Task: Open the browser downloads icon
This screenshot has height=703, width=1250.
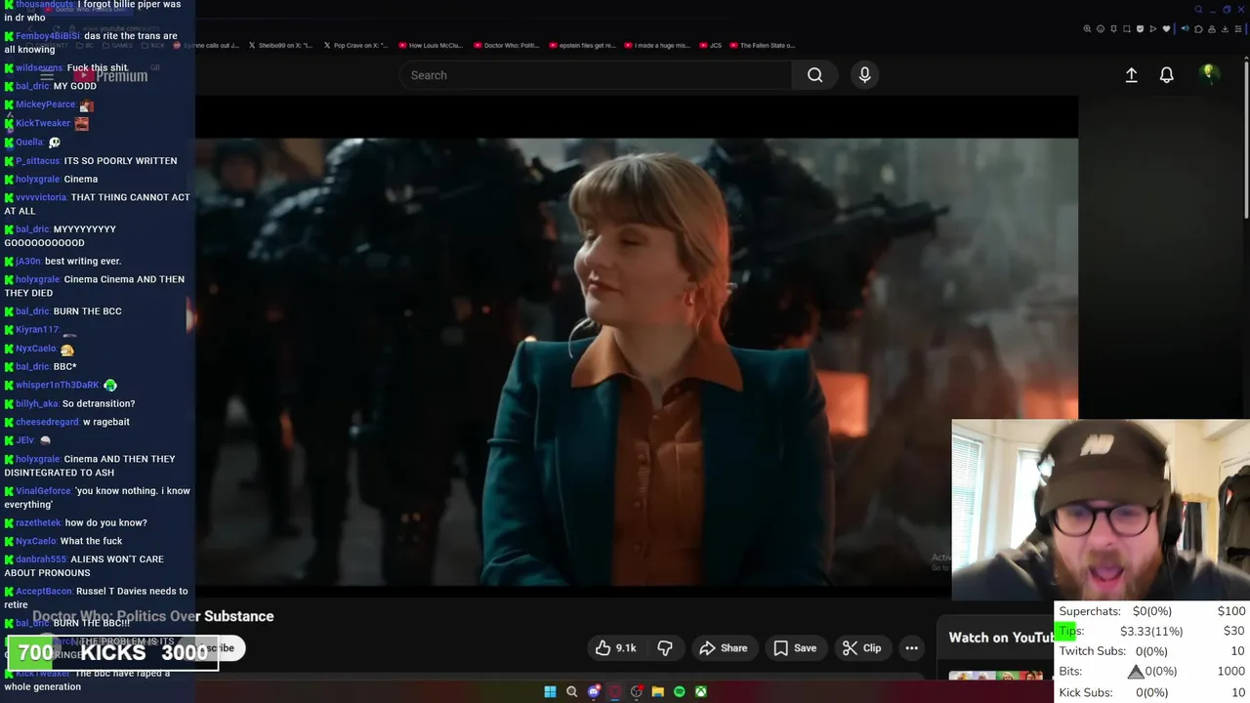Action: point(1225,29)
